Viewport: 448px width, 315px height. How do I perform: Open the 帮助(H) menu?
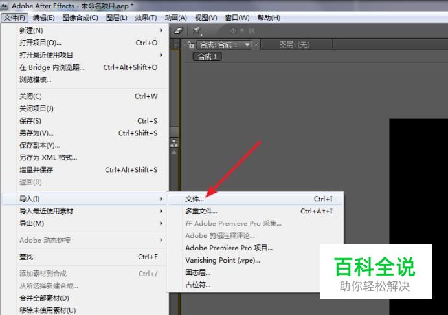point(269,17)
